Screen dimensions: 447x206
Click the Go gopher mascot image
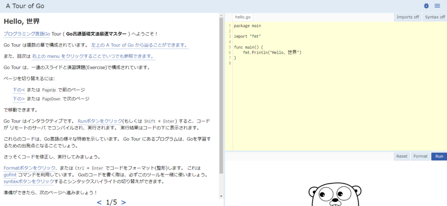tap(335, 194)
